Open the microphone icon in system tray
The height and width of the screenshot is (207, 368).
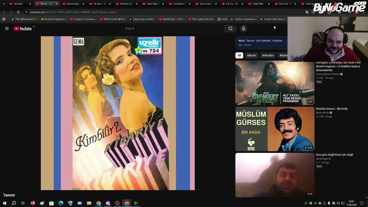(x=329, y=203)
